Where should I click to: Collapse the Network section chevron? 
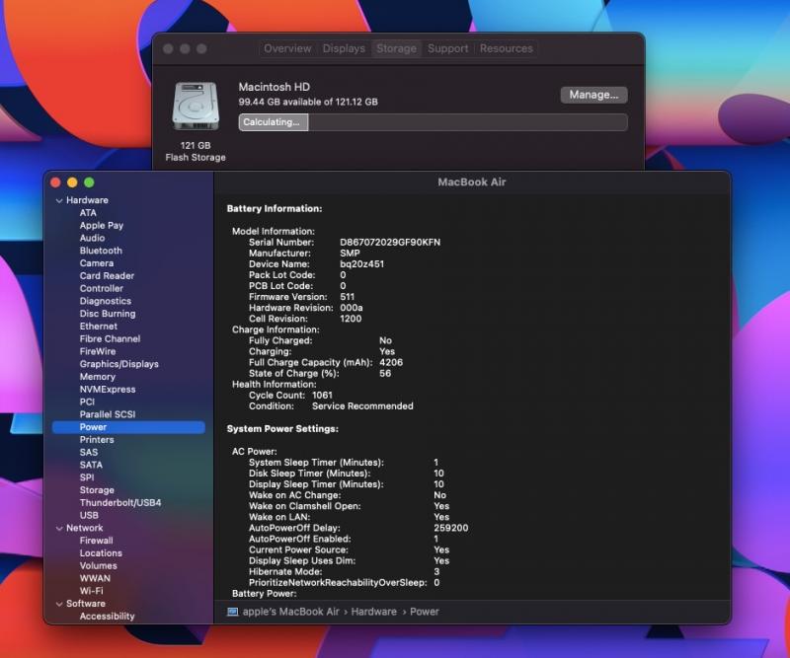(59, 528)
